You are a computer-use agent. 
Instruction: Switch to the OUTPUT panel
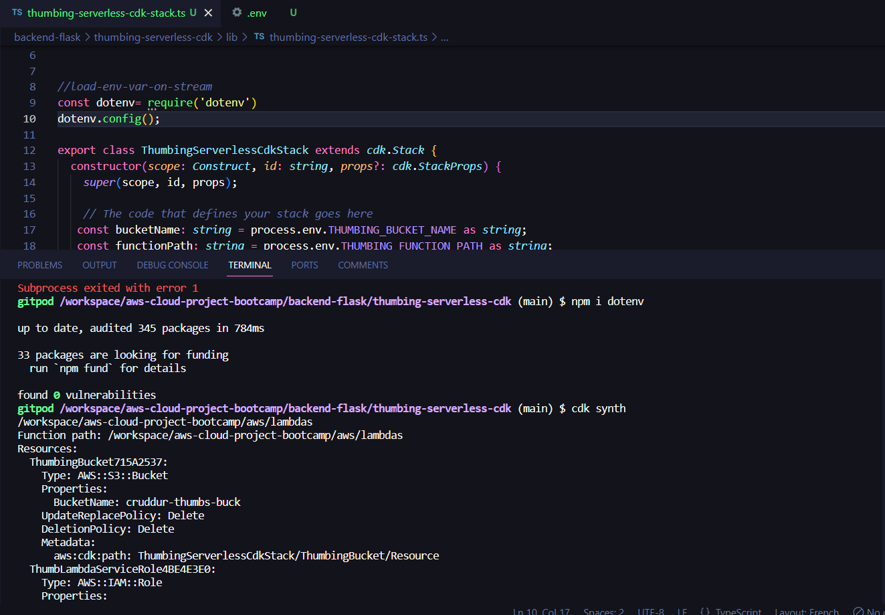click(x=100, y=265)
